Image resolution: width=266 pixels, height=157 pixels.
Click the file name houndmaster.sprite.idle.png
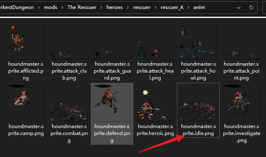point(198,130)
